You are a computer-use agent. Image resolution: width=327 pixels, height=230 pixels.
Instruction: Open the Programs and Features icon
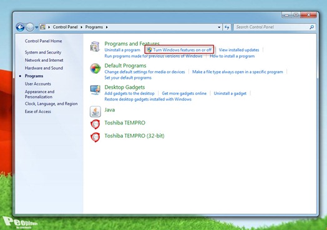pos(95,47)
